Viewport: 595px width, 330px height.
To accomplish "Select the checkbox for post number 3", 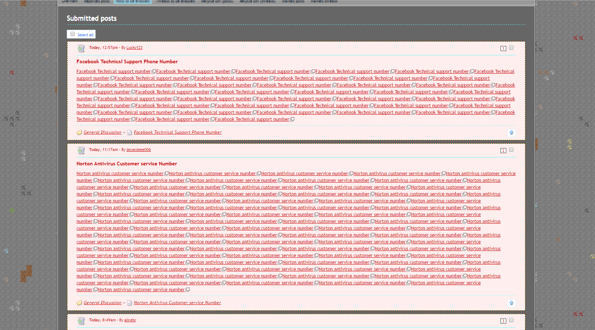I will [x=511, y=320].
